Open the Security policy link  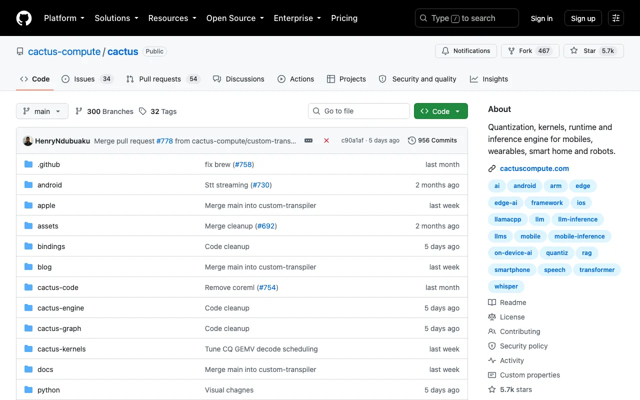[x=518, y=346]
